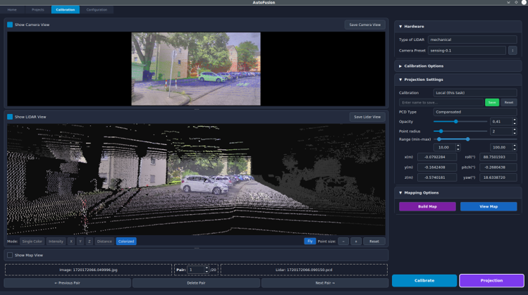Image resolution: width=528 pixels, height=295 pixels.
Task: Select Z axis coloring mode
Action: click(x=90, y=241)
